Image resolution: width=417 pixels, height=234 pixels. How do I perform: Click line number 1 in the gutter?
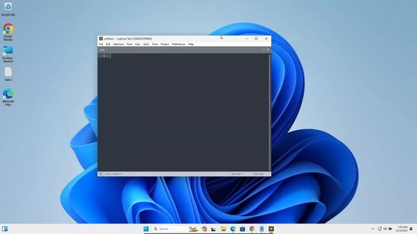coord(104,56)
